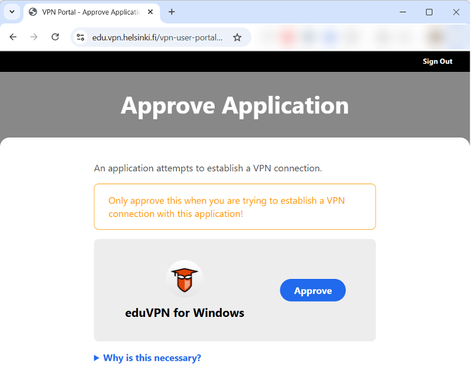
Task: Click "An application attempts to establish" text
Action: [208, 168]
